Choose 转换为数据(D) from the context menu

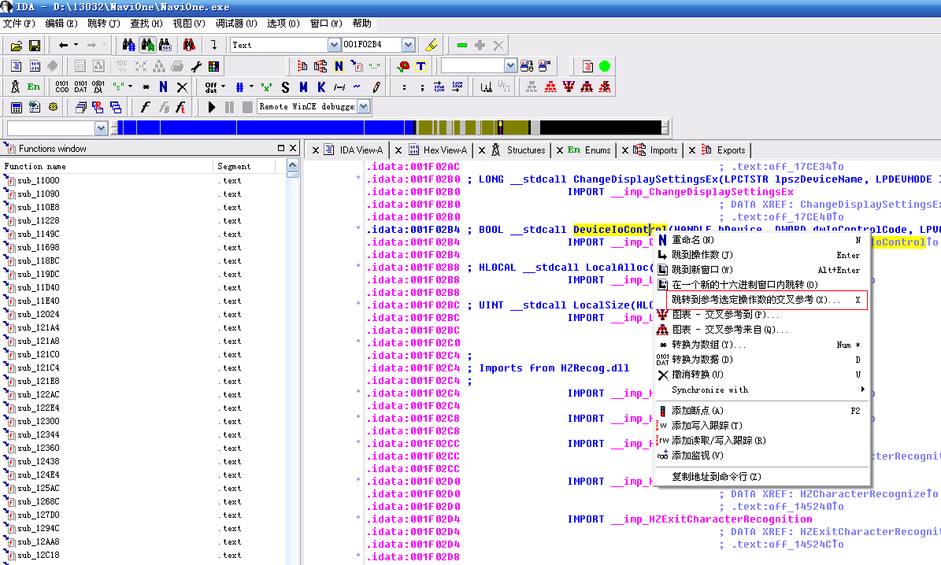point(761,360)
